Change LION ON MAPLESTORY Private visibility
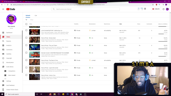Image resolution: width=171 pixels, height=96 pixels. [x=77, y=31]
